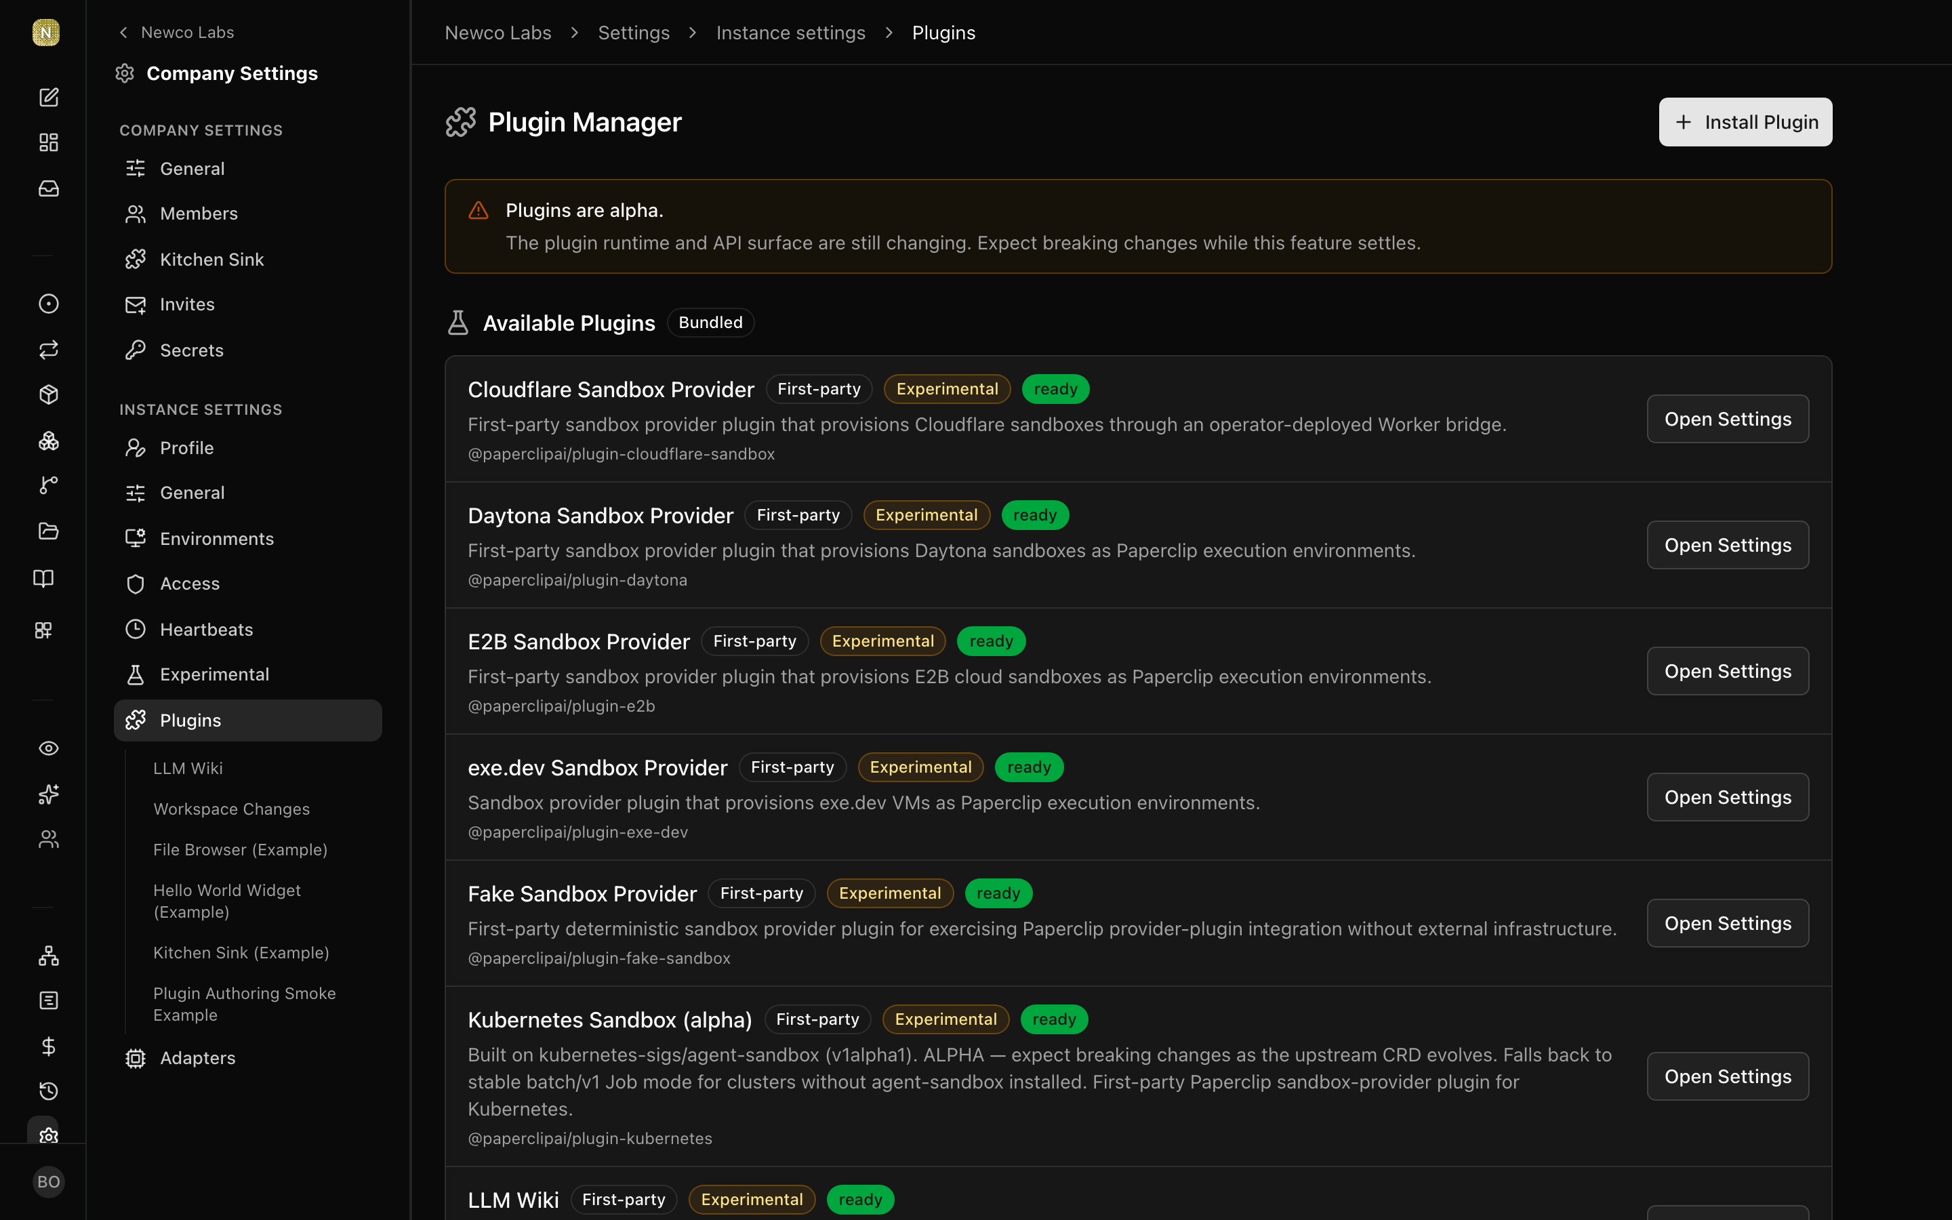Open the new issue compose icon

[48, 97]
